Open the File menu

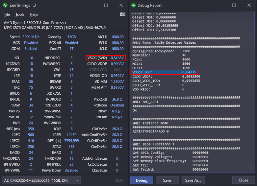pyautogui.click(x=7, y=14)
